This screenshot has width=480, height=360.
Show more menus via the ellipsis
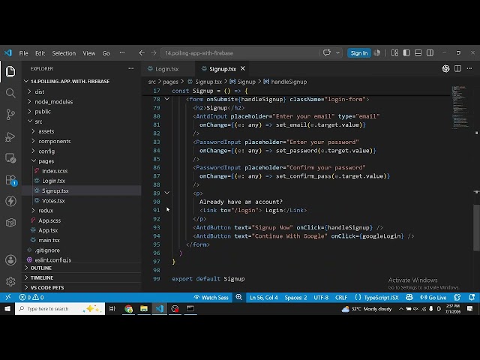coord(122,53)
